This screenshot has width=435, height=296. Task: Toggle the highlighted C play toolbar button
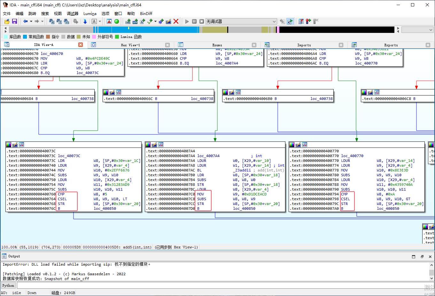pyautogui.click(x=290, y=21)
